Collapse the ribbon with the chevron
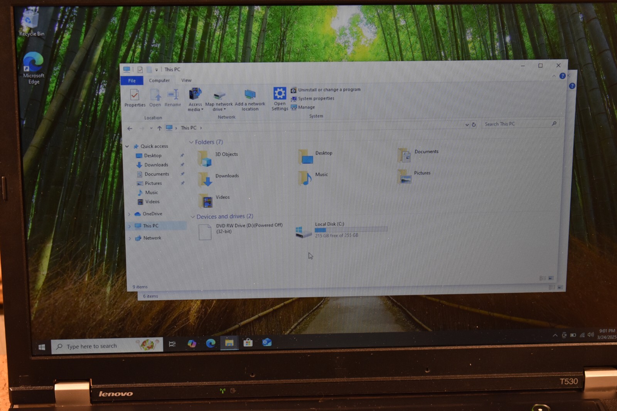The height and width of the screenshot is (411, 617). (554, 76)
